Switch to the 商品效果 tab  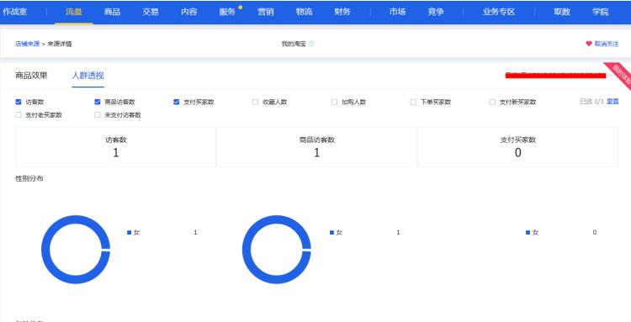pos(31,76)
